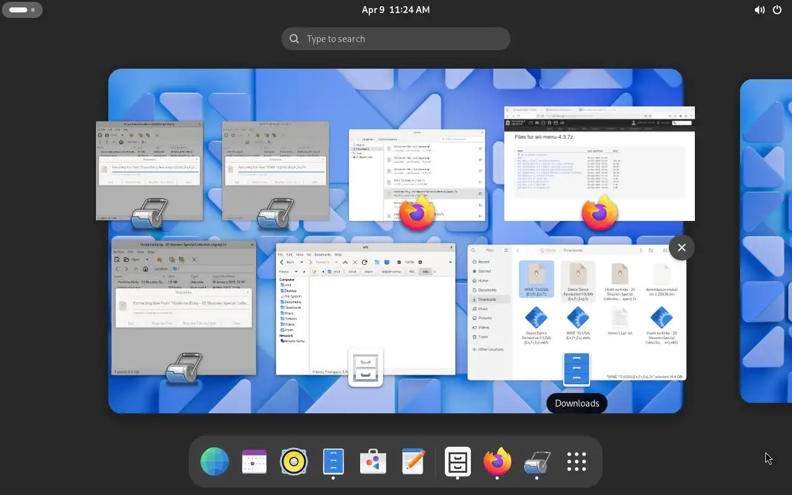Select File System in wfs places pane
This screenshot has height=495, width=792.
tap(290, 296)
